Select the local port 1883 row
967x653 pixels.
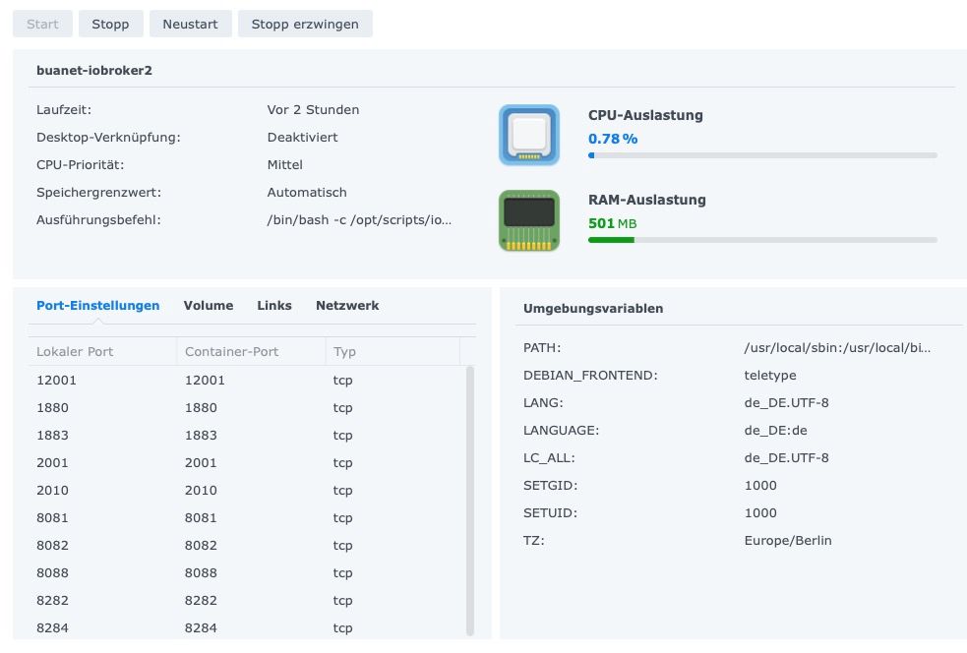point(246,436)
